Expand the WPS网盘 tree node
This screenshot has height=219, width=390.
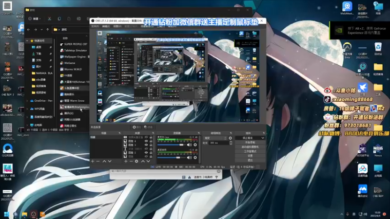click(x=27, y=109)
